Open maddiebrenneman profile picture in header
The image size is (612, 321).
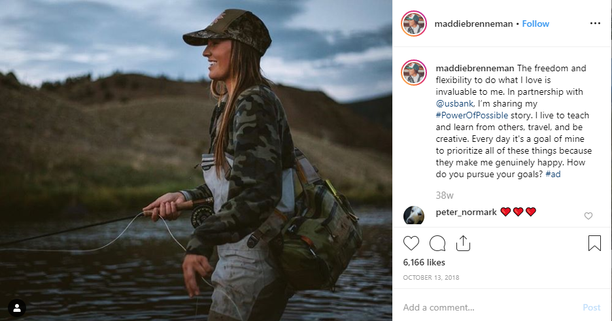(x=414, y=24)
